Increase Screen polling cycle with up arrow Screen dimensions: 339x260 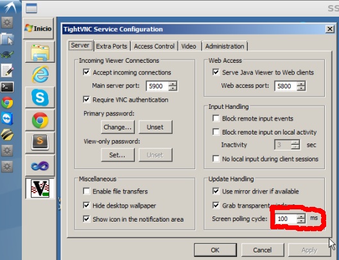(x=300, y=216)
